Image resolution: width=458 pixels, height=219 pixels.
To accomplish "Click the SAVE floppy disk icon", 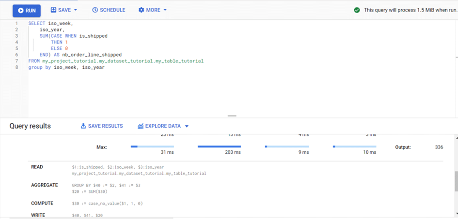I will point(54,10).
